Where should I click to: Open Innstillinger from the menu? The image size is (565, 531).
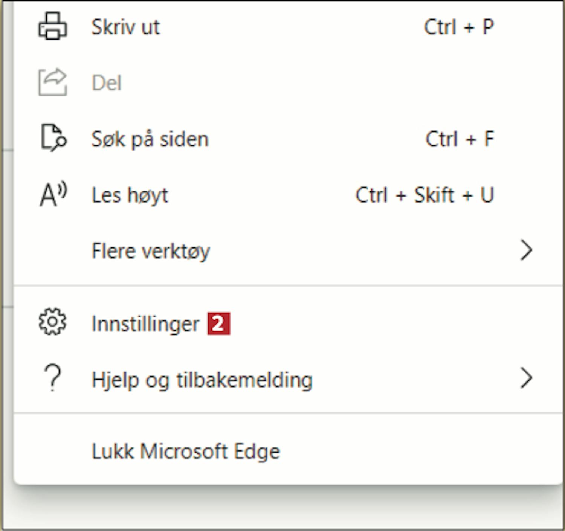288,323
